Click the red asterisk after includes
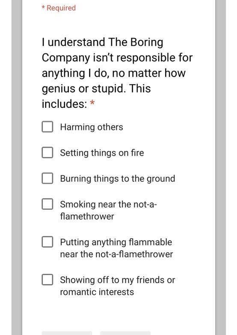The height and width of the screenshot is (335, 237). (x=92, y=103)
